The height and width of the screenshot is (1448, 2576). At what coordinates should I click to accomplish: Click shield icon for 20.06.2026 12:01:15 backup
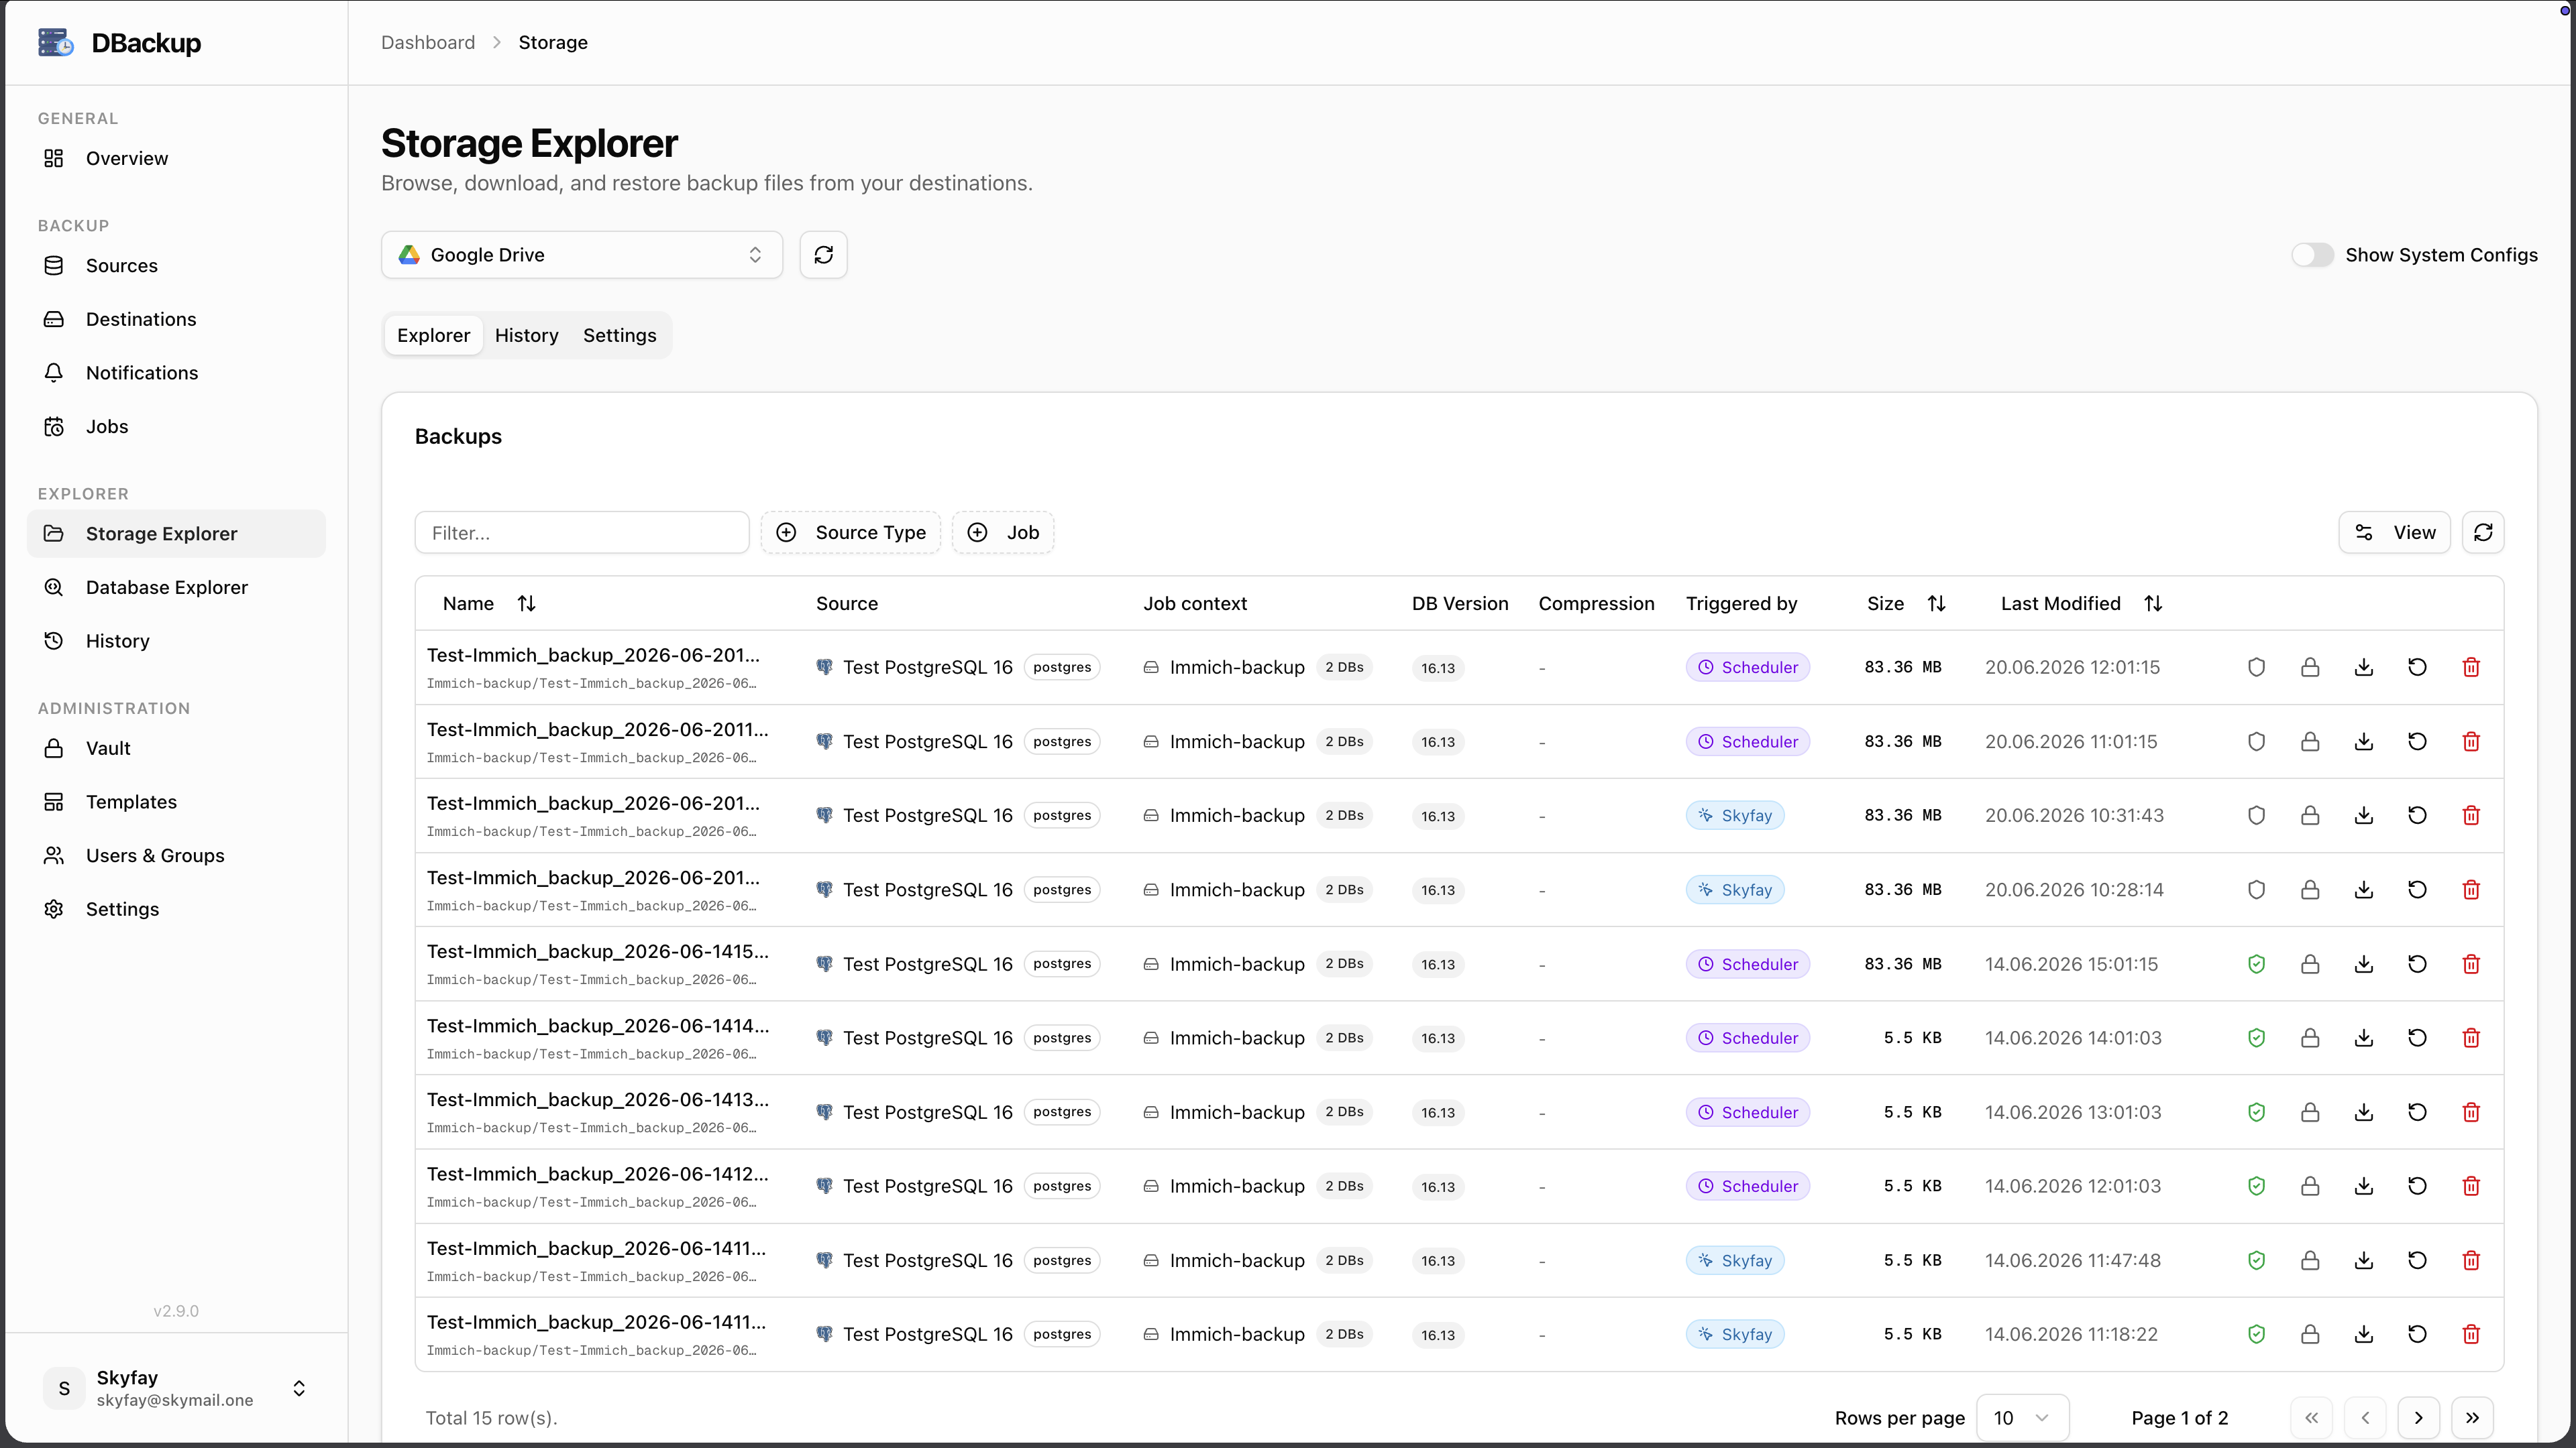point(2256,668)
